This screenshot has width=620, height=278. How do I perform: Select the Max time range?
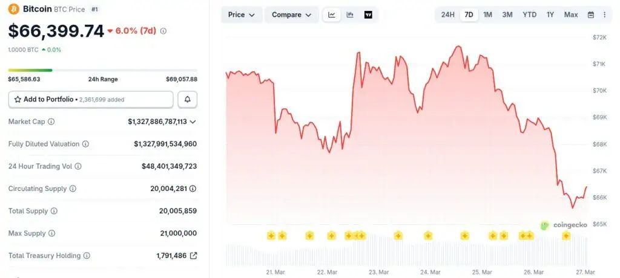coord(570,15)
